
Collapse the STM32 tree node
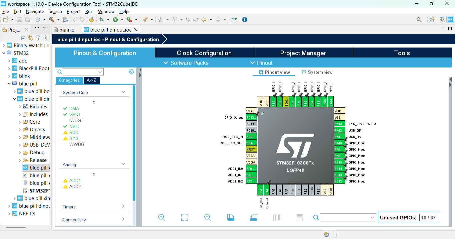point(4,53)
